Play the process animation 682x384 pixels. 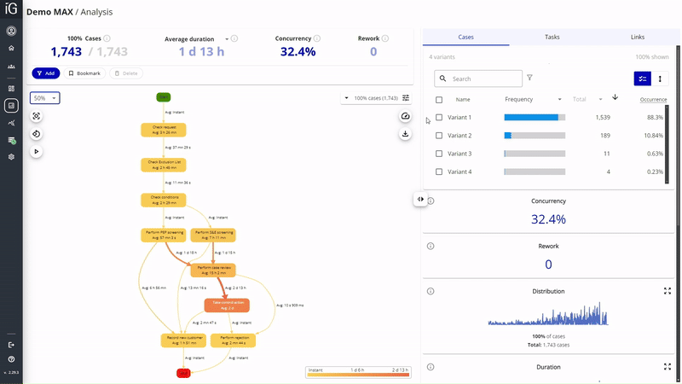[36, 152]
